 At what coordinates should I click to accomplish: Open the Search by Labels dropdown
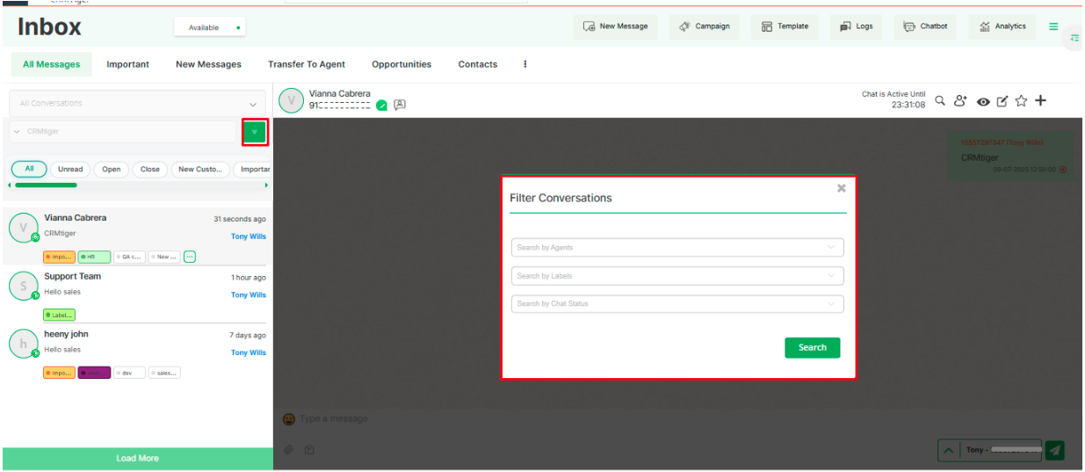[677, 276]
